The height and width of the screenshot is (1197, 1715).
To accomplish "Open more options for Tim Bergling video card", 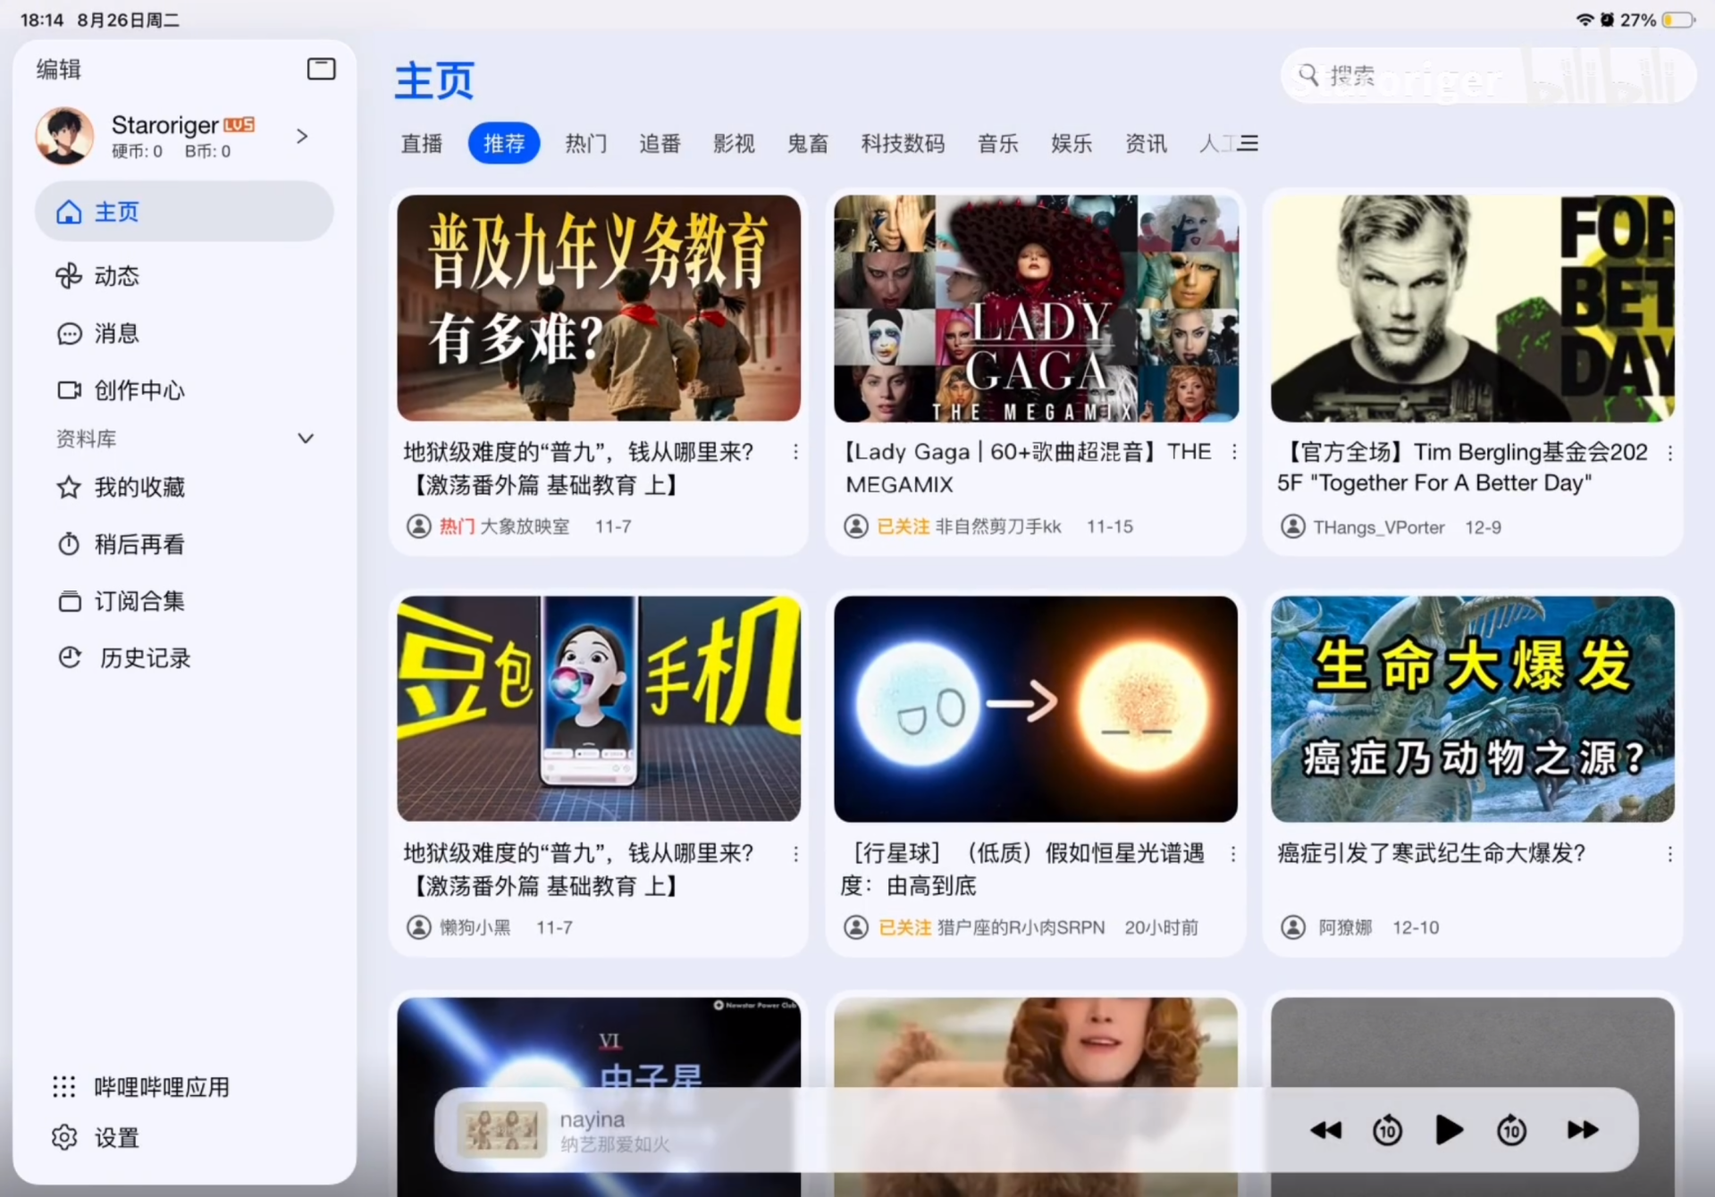I will [x=1669, y=453].
